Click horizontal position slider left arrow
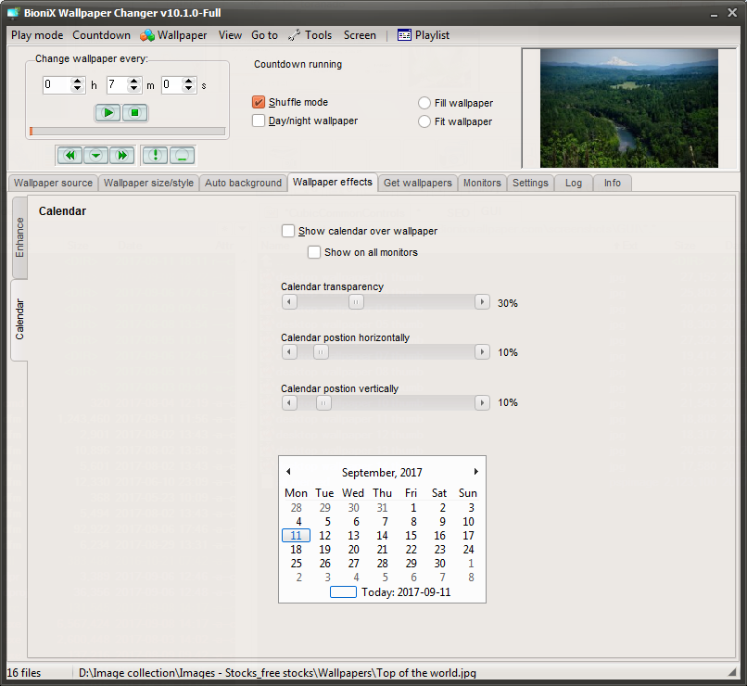 pos(289,352)
